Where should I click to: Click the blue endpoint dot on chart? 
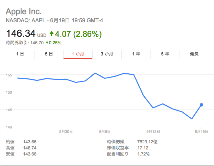click(x=201, y=105)
